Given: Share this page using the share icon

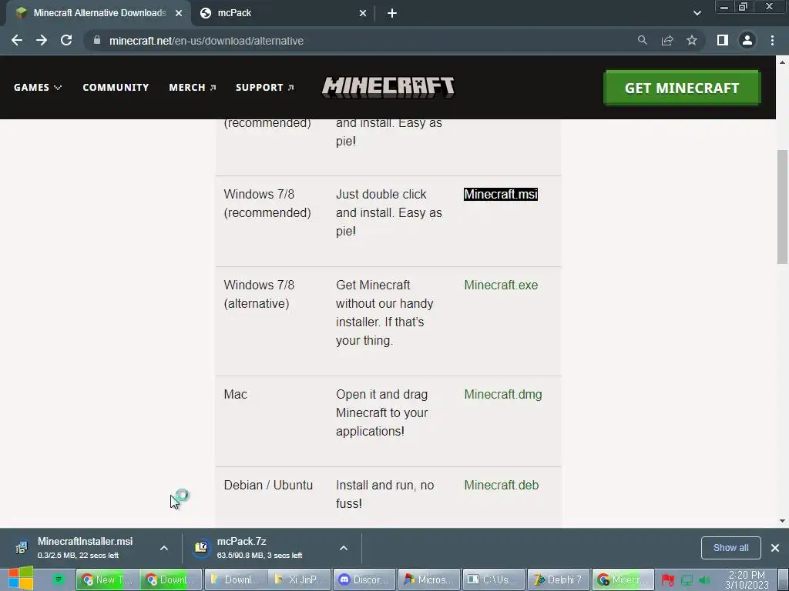Looking at the screenshot, I should point(667,40).
